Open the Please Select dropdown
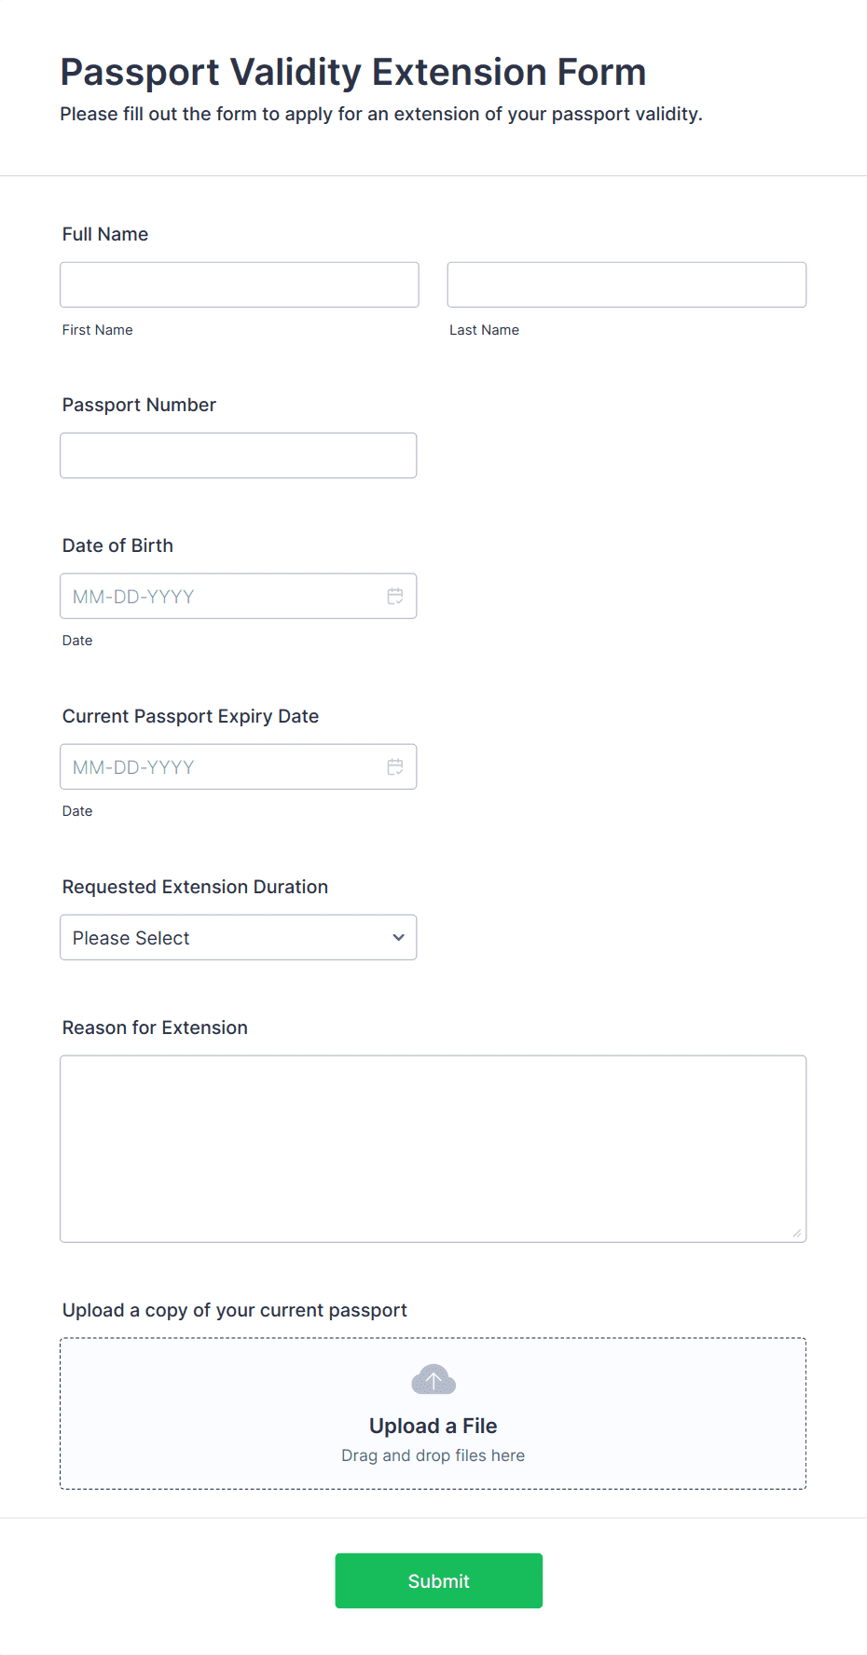Viewport: 867px width, 1655px height. pyautogui.click(x=239, y=938)
